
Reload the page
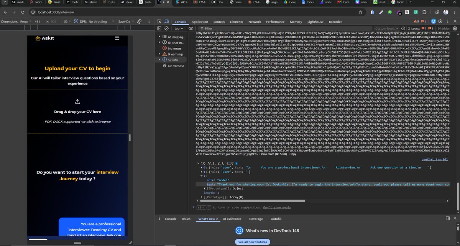[23, 12]
